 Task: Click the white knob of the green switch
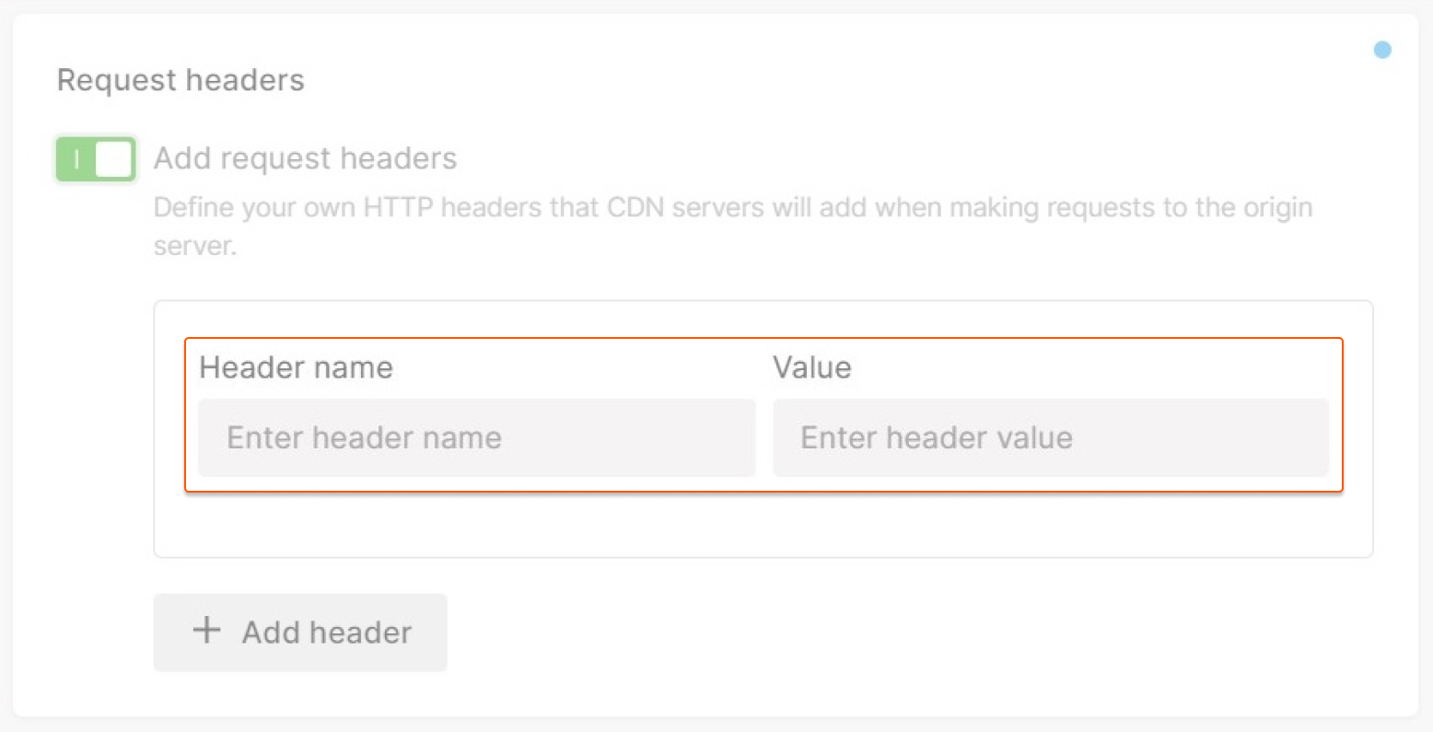[113, 159]
